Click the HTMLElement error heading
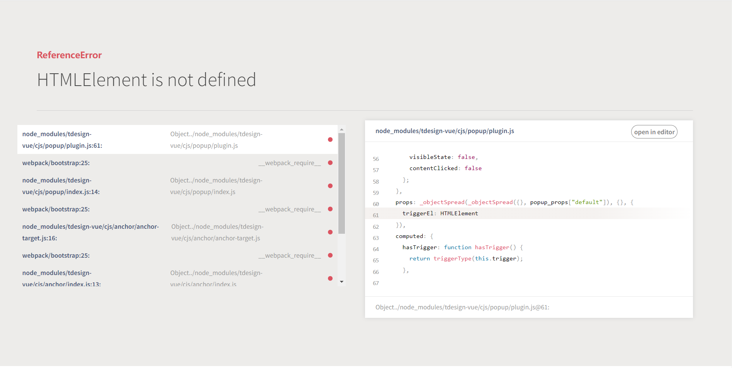The width and height of the screenshot is (732, 368). tap(146, 80)
